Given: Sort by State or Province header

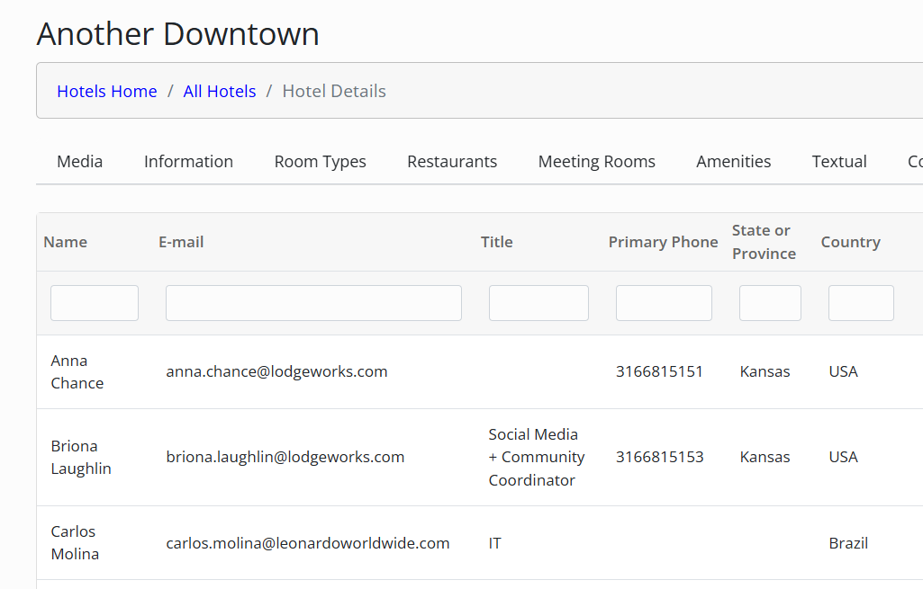Looking at the screenshot, I should click(764, 242).
